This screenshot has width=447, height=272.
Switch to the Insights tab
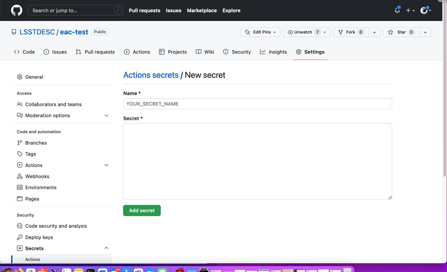click(273, 52)
